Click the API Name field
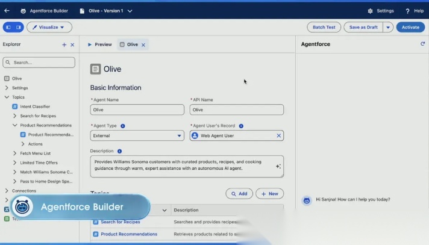The width and height of the screenshot is (429, 245). tap(237, 110)
